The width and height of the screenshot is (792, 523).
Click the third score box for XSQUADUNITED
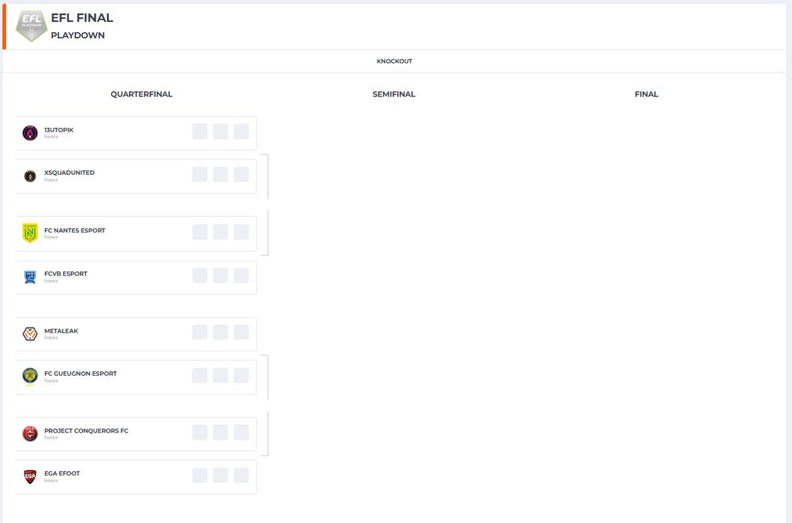241,174
